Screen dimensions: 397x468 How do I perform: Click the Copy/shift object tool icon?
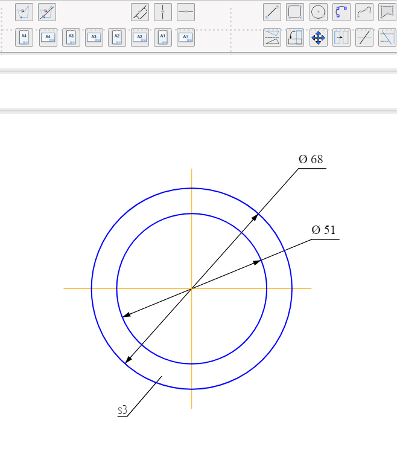pos(341,37)
